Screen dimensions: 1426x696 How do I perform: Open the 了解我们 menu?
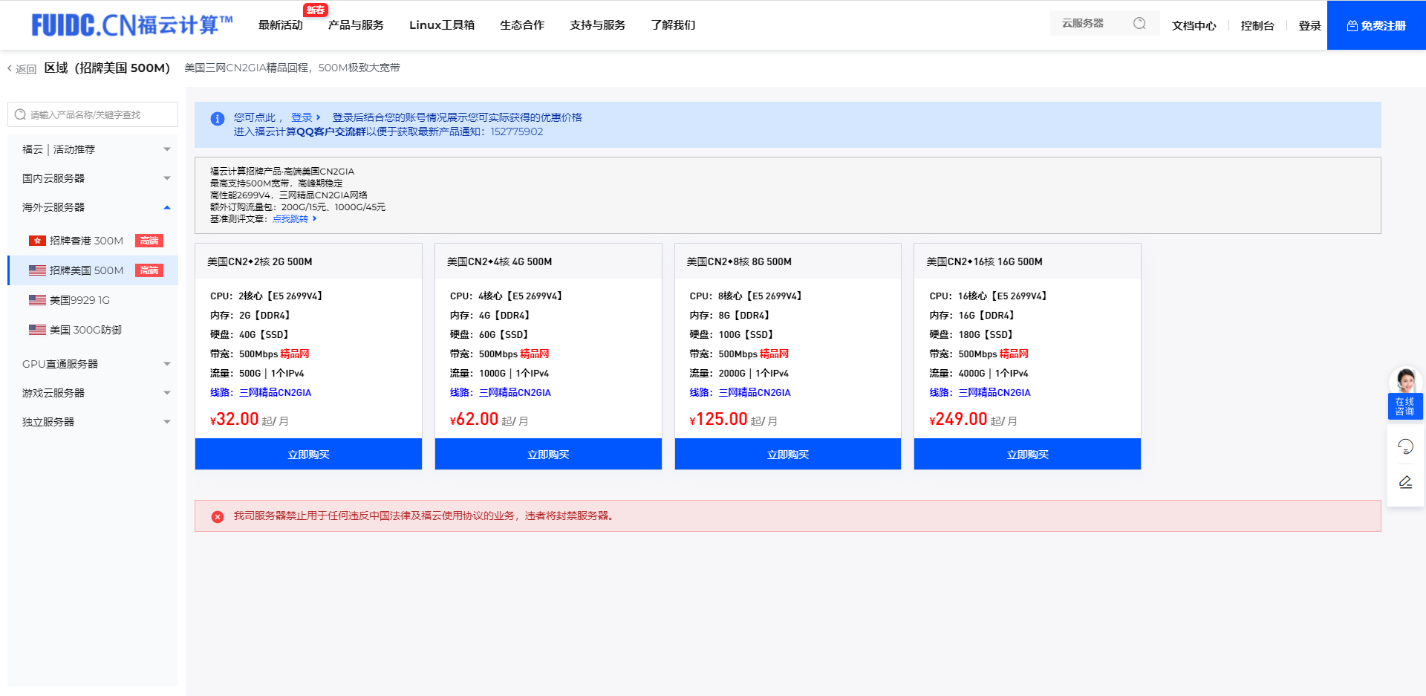(x=674, y=25)
